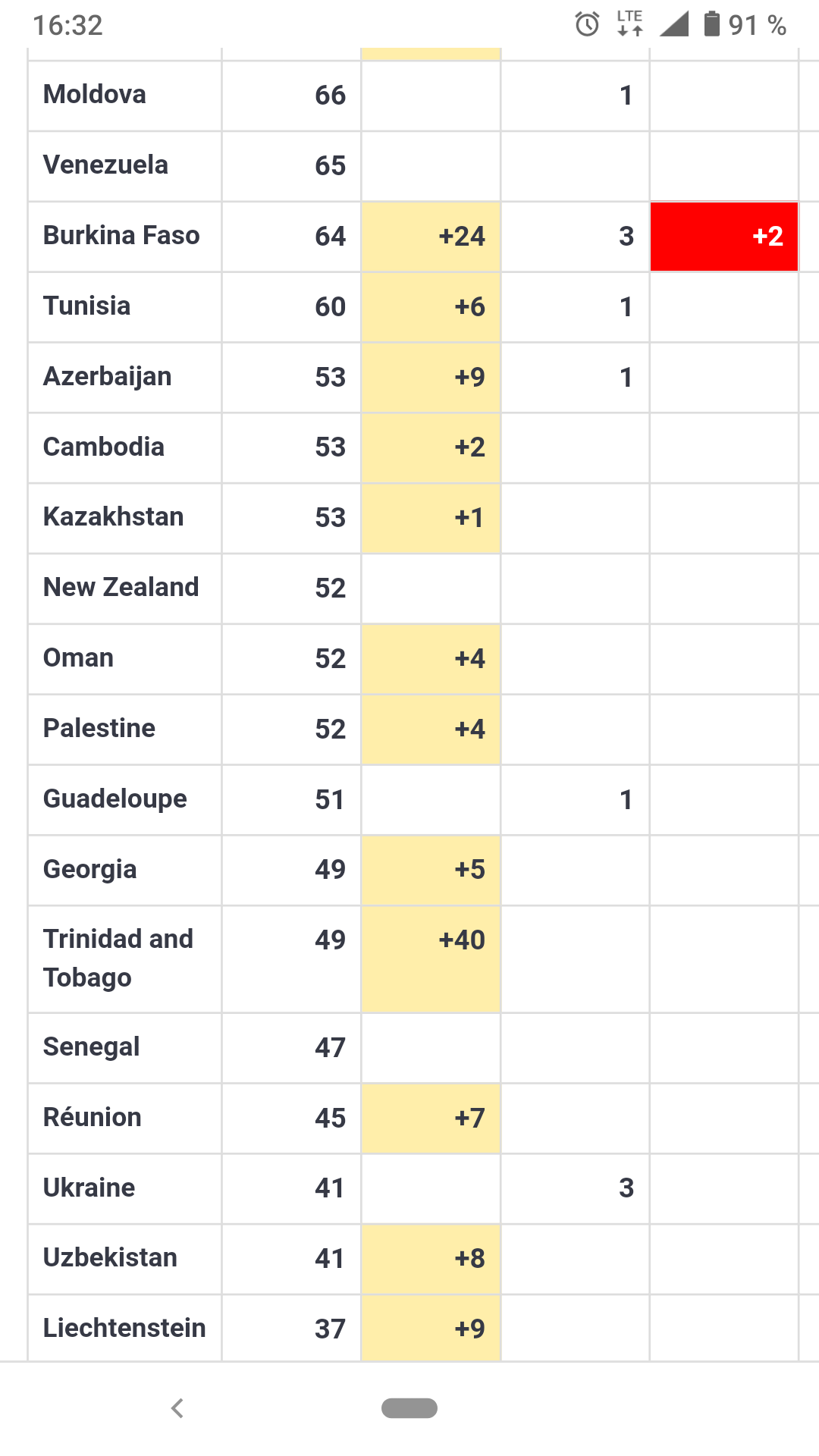The image size is (819, 1456).
Task: Select the New Zealand row label
Action: pos(121,588)
